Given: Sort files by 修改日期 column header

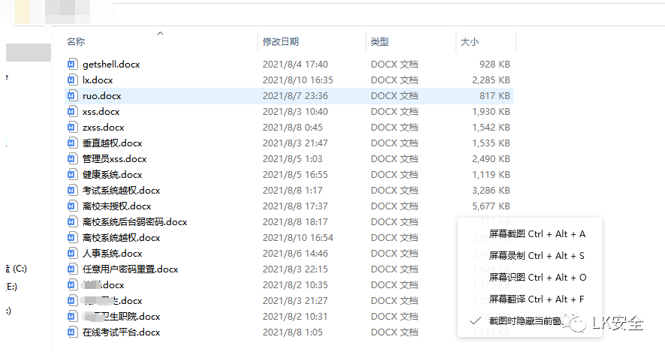Looking at the screenshot, I should coord(280,42).
